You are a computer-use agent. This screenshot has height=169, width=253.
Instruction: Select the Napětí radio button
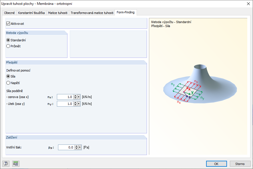pyautogui.click(x=8, y=83)
